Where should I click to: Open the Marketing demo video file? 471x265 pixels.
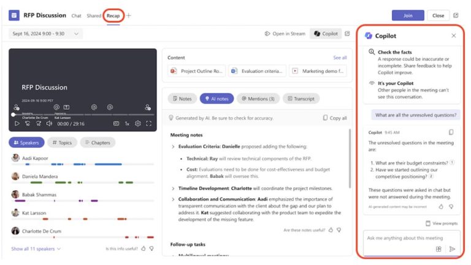(x=318, y=71)
